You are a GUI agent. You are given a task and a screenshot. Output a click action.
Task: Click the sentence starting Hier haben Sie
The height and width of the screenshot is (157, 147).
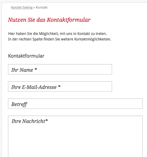pyautogui.click(x=57, y=34)
